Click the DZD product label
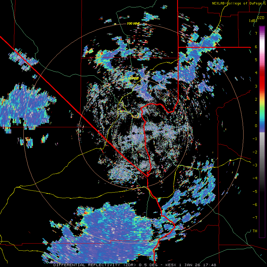The width and height of the screenshot is (267, 267). (x=261, y=18)
